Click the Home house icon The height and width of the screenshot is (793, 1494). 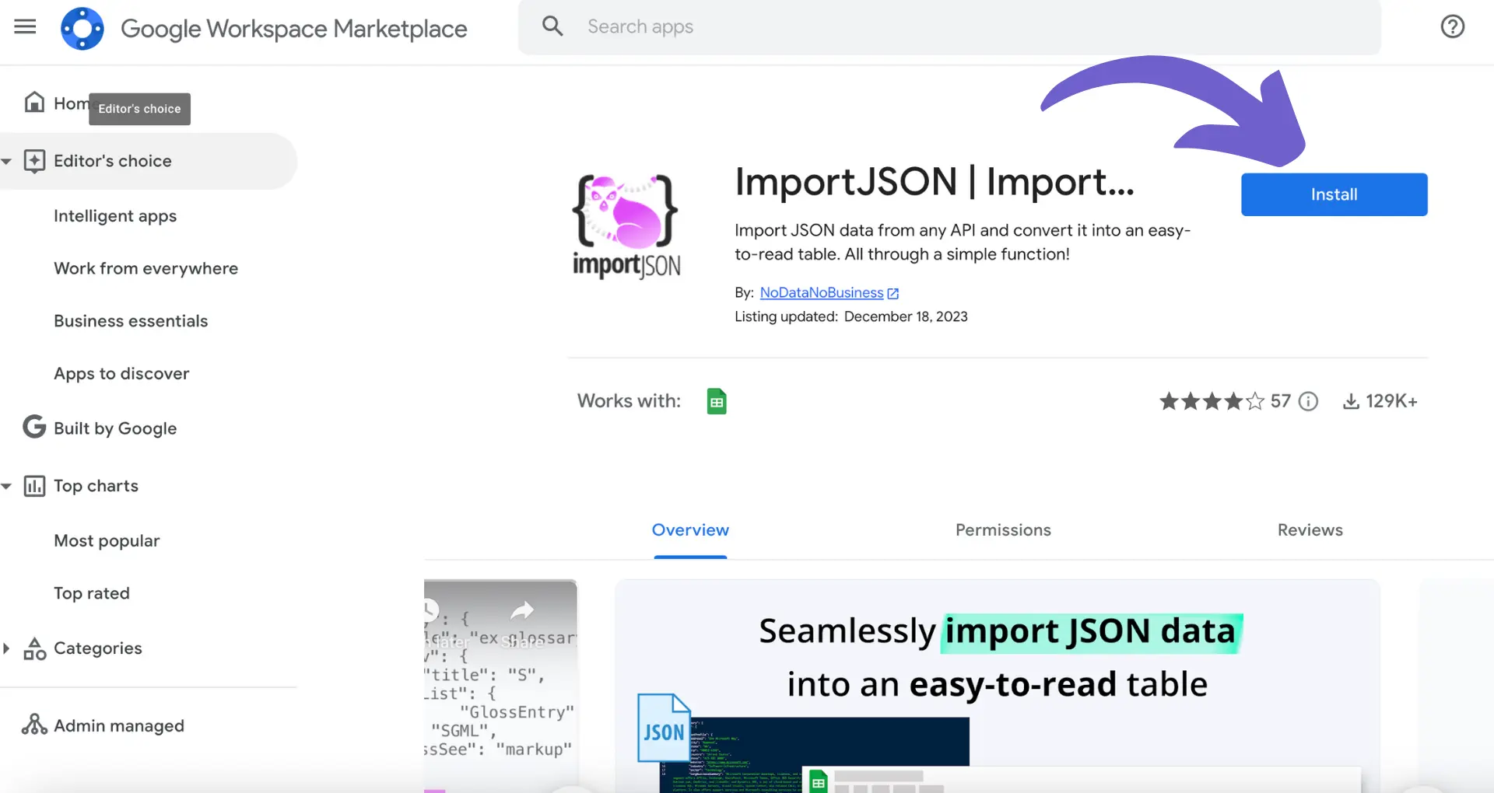[x=34, y=102]
